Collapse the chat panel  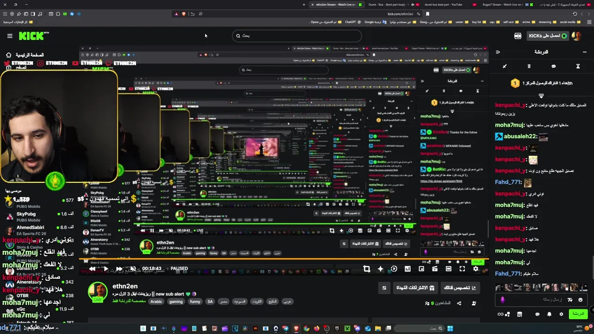[497, 52]
